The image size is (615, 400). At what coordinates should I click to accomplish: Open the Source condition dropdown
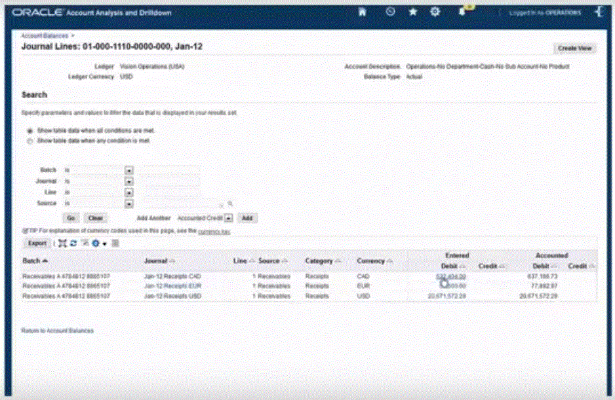point(129,204)
